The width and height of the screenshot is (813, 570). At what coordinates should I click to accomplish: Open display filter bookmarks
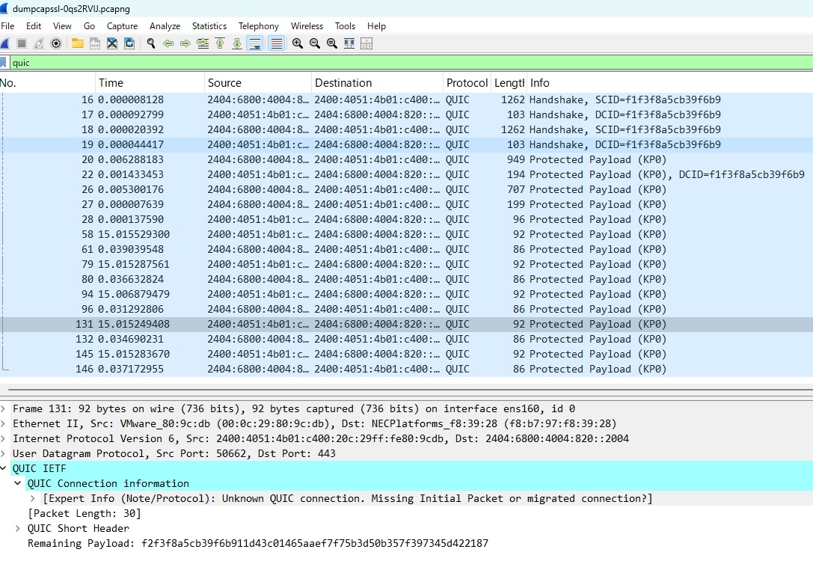(x=3, y=63)
